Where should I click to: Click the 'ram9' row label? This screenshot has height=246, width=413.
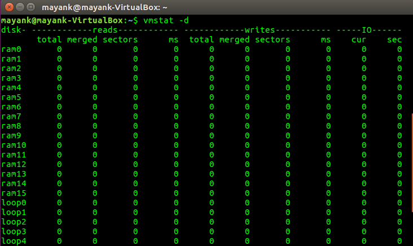tap(11, 135)
